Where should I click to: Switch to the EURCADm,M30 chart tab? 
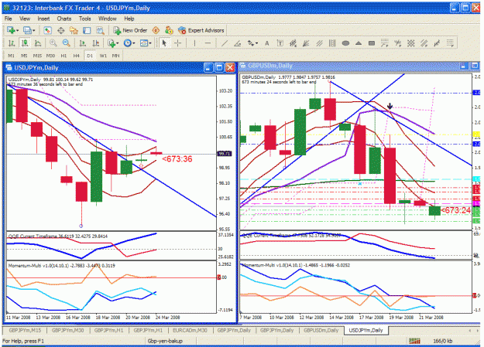[190, 330]
